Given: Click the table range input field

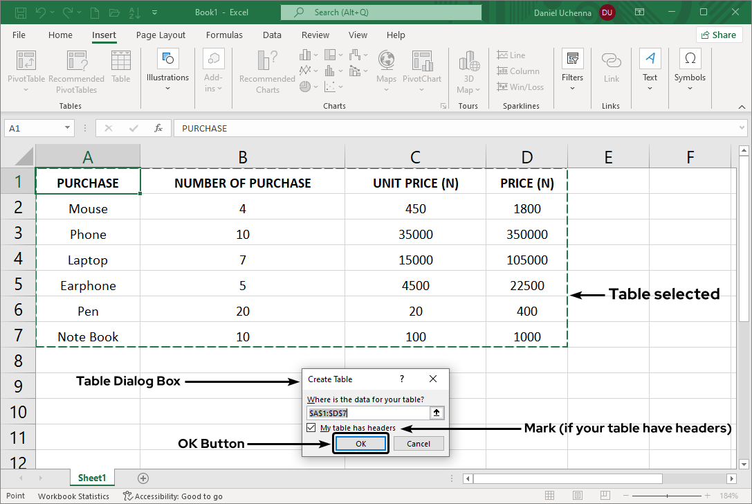Looking at the screenshot, I should point(367,413).
